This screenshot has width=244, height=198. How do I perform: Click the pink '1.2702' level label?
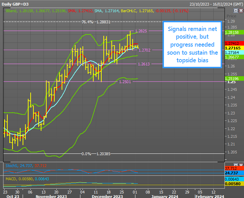pos(144,50)
